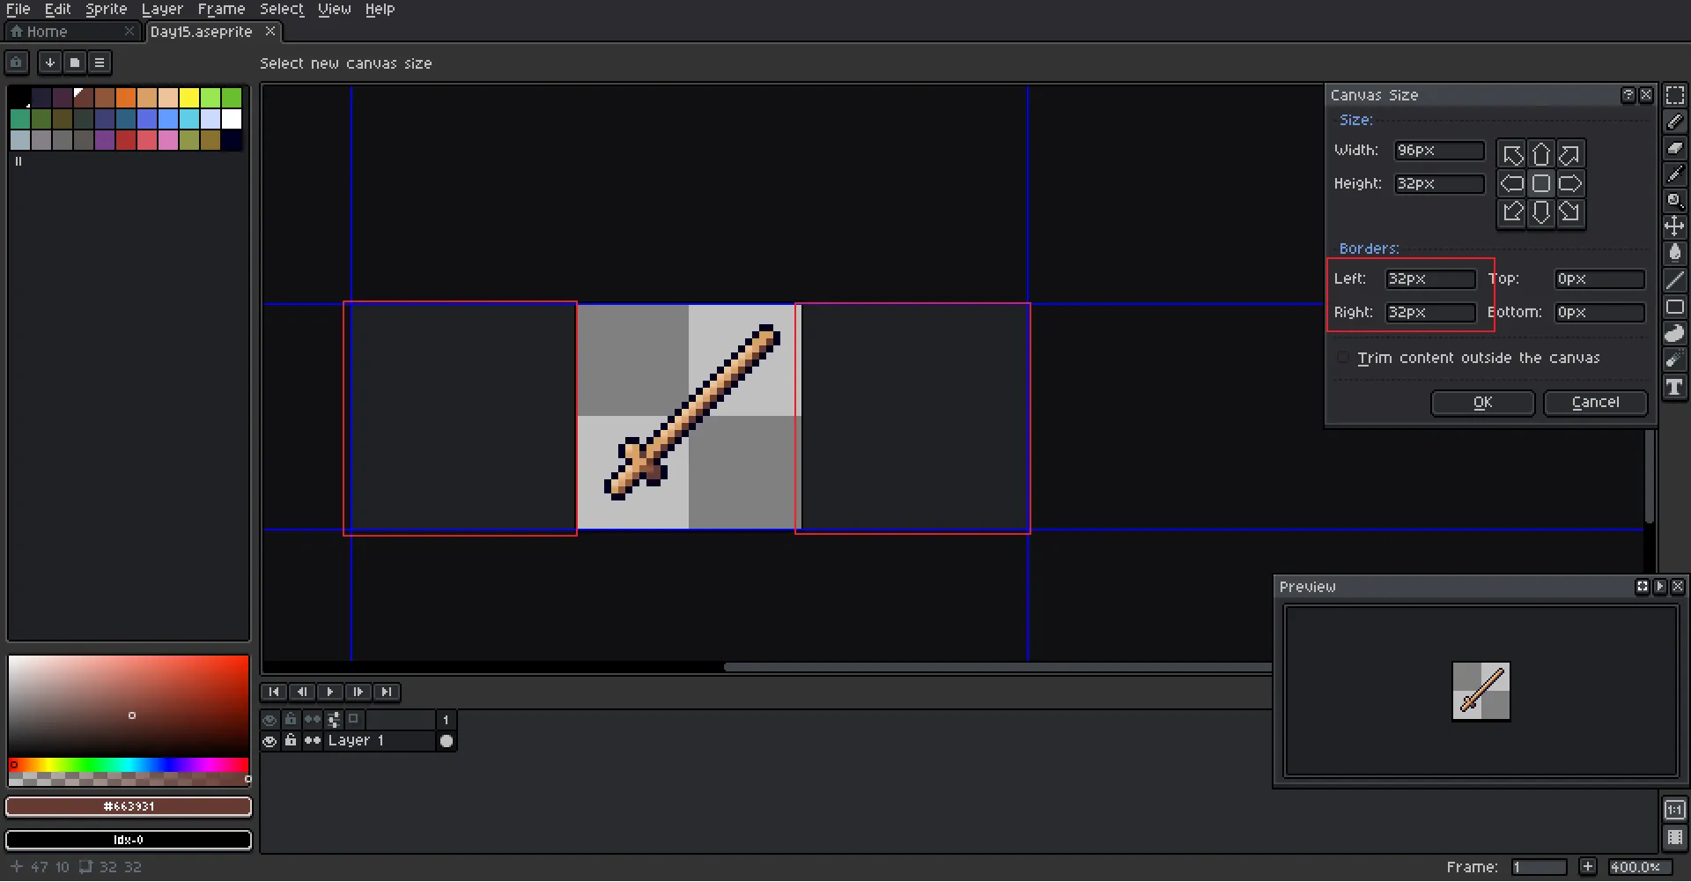Select the Text tool
Screen dimensions: 1691x882
pos(1674,388)
